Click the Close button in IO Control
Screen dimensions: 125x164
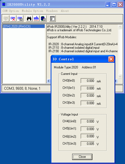[82, 157]
